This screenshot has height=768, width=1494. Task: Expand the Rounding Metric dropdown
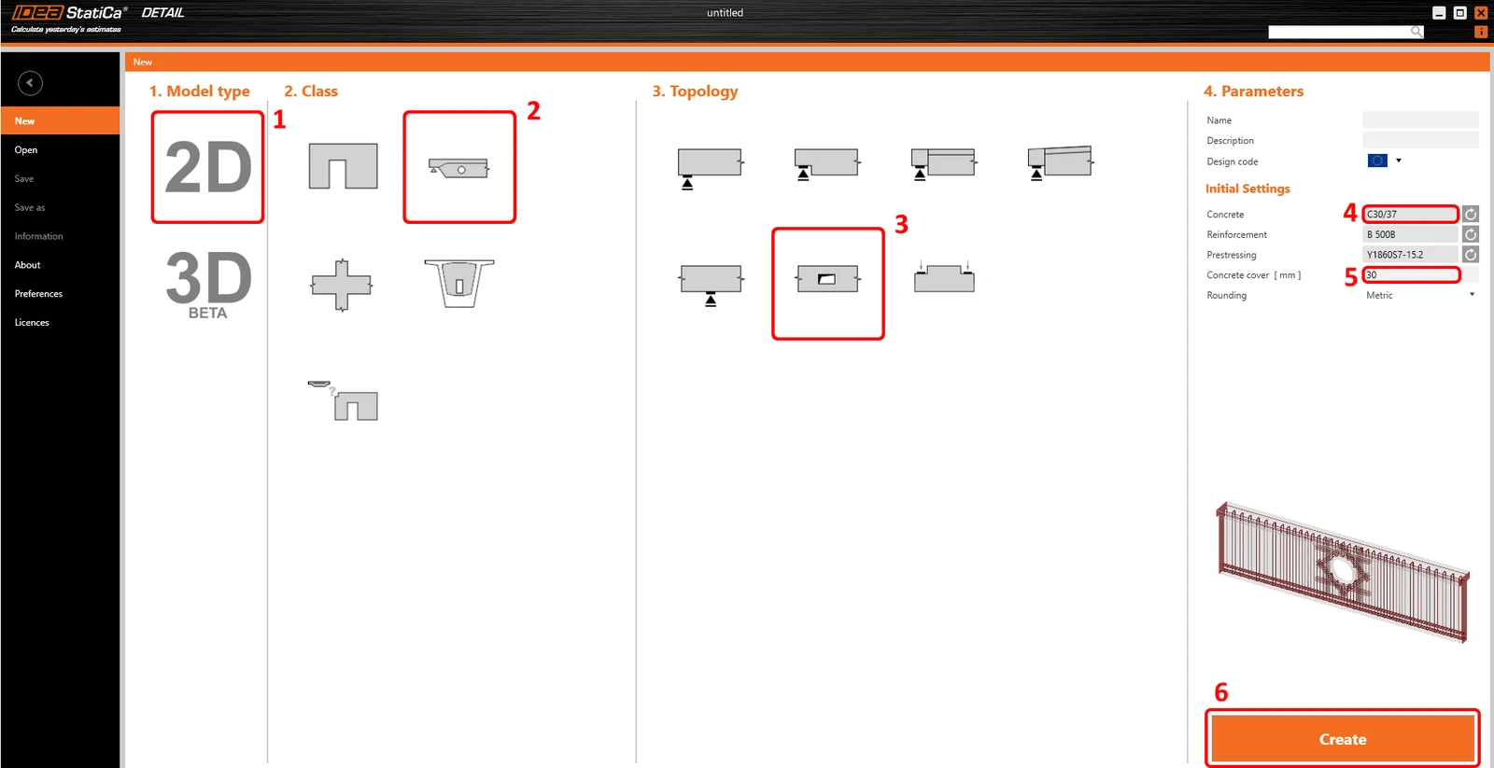(1420, 295)
